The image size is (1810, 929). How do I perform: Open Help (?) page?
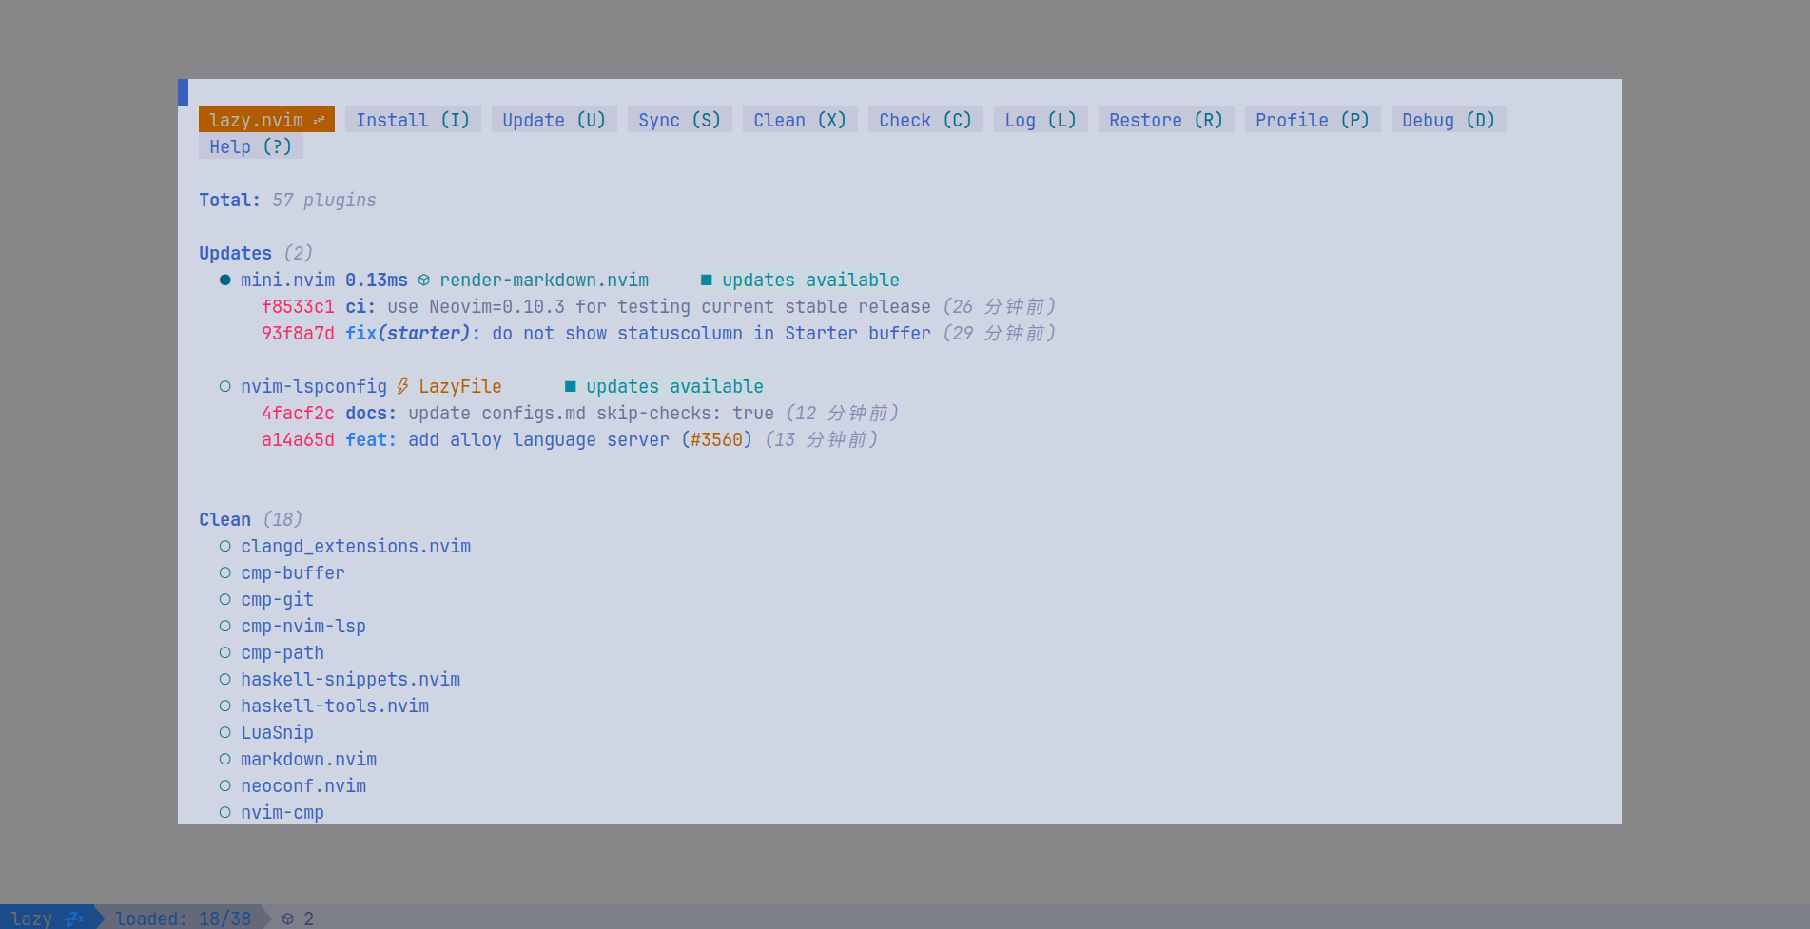point(251,146)
